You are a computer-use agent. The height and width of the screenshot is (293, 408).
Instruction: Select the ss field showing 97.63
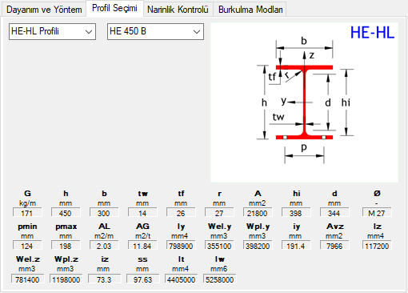click(x=142, y=279)
